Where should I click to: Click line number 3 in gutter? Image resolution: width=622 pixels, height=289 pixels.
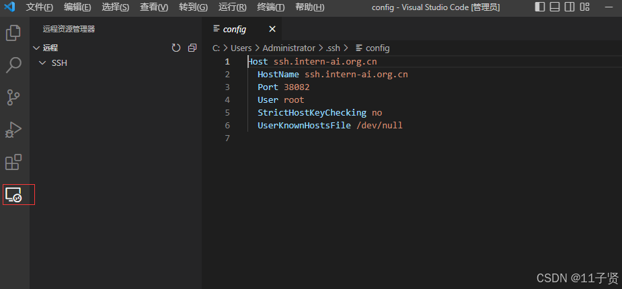click(x=227, y=87)
